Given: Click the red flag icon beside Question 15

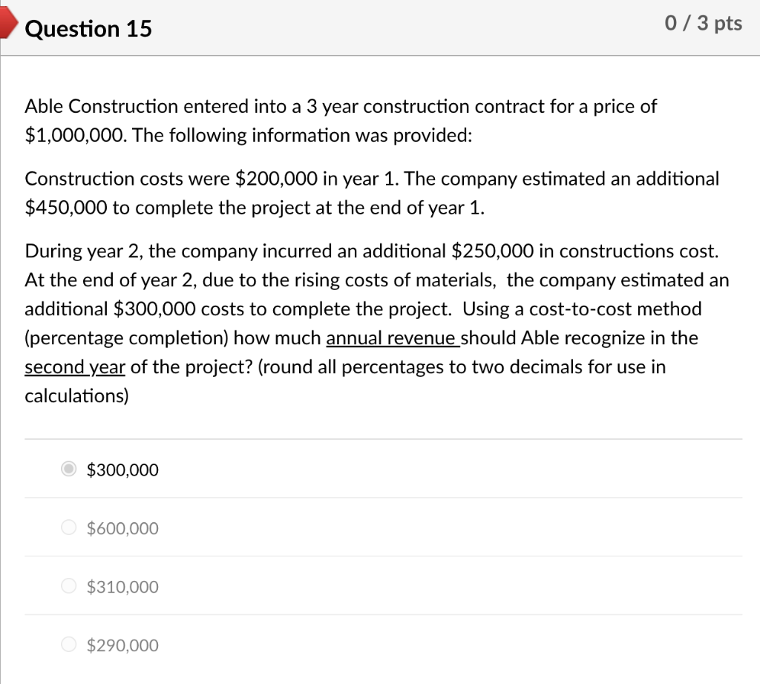Looking at the screenshot, I should (x=7, y=23).
